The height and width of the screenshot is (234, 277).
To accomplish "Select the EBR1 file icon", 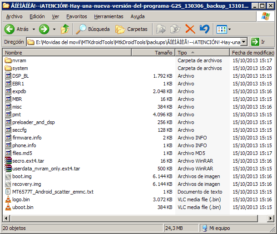I will [8, 84].
